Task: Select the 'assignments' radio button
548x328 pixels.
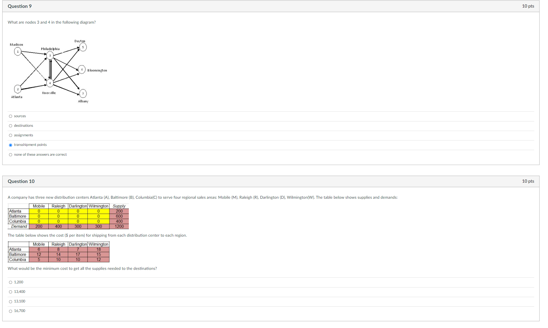Action: coord(11,135)
